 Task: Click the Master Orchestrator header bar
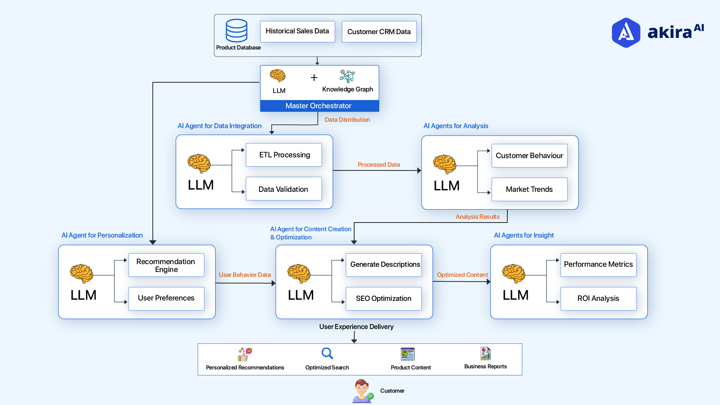pyautogui.click(x=319, y=106)
